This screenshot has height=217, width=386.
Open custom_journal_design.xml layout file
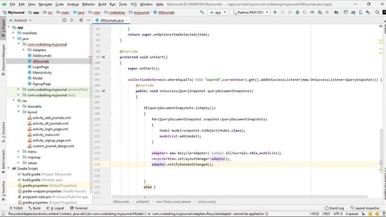pyautogui.click(x=54, y=146)
